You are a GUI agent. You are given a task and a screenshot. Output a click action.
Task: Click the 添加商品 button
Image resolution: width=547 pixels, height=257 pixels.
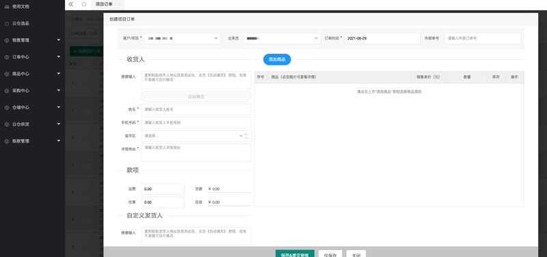[277, 59]
